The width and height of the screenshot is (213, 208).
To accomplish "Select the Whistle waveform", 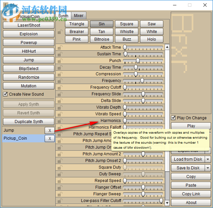I will pyautogui.click(x=127, y=32).
